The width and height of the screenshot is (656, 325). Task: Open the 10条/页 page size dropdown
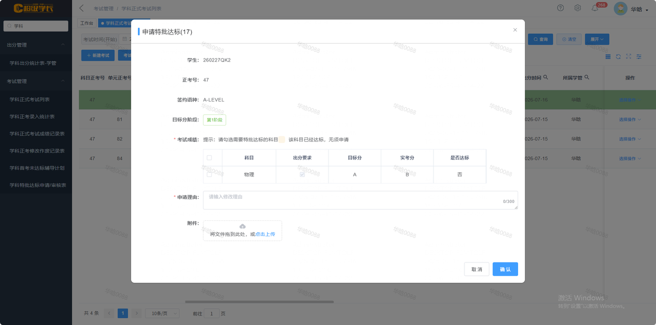tap(162, 313)
